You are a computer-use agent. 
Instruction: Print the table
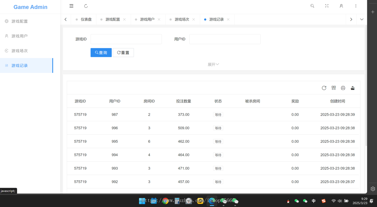pyautogui.click(x=343, y=88)
